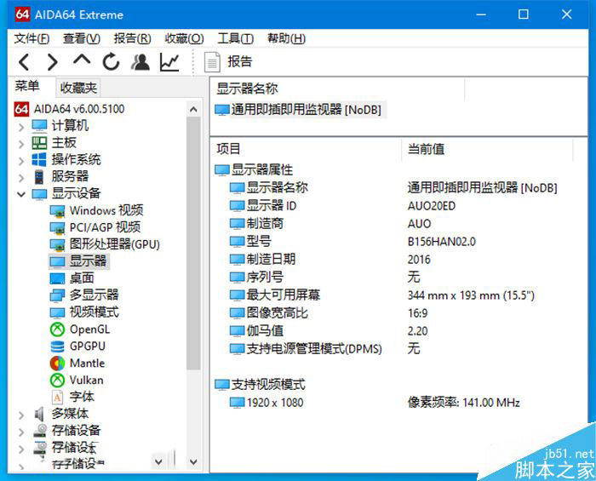Switch to the 菜单 tab
The image size is (596, 481).
pos(27,87)
